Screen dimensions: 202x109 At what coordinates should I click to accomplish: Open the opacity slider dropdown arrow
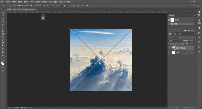[195, 41]
